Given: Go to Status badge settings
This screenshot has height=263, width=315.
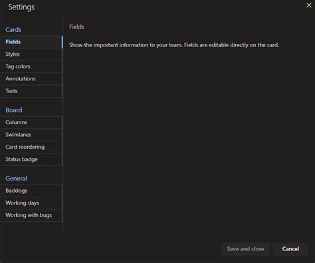Looking at the screenshot, I should tap(31, 159).
